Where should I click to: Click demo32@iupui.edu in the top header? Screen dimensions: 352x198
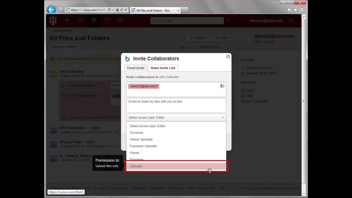tap(266, 21)
